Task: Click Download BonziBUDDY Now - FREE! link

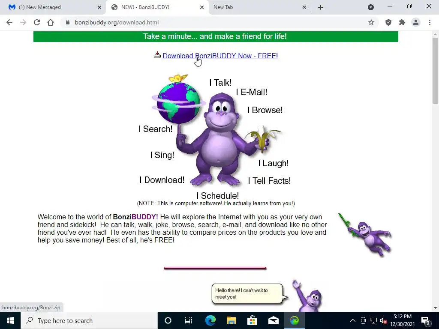Action: tap(220, 56)
